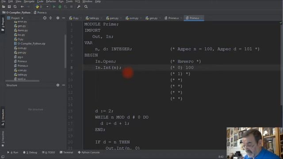This screenshot has height=159, width=283.
Task: Navigate forward with the right arrow icon
Action: click(28, 7)
